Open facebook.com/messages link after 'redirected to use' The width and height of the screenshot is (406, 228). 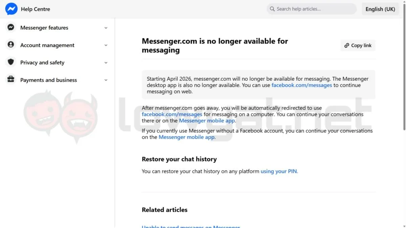172,114
